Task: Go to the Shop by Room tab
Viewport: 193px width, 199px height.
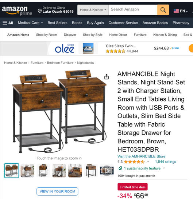Action: point(46,35)
